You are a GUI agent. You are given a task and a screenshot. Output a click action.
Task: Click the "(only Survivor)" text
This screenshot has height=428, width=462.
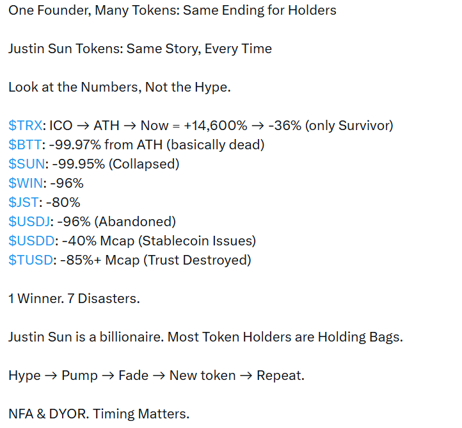(349, 126)
